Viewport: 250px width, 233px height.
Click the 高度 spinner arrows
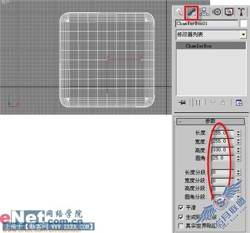point(238,150)
